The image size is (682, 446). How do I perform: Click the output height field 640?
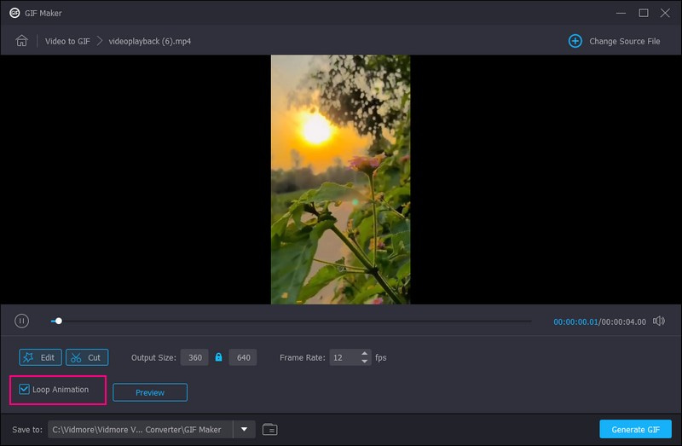click(243, 357)
